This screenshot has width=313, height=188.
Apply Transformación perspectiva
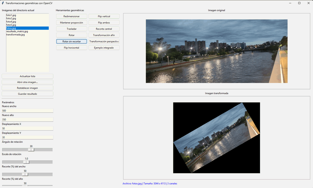(x=104, y=42)
